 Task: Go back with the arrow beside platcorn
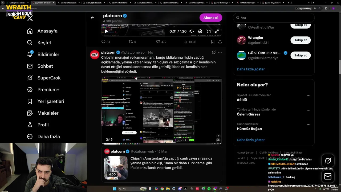(92, 18)
